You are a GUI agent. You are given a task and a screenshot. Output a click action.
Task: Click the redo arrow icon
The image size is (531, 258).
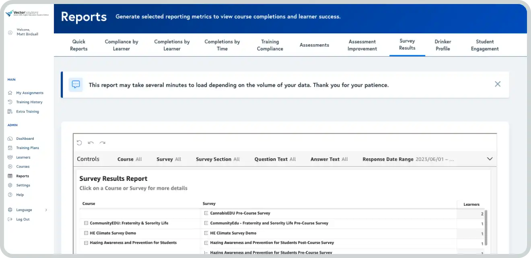point(103,143)
